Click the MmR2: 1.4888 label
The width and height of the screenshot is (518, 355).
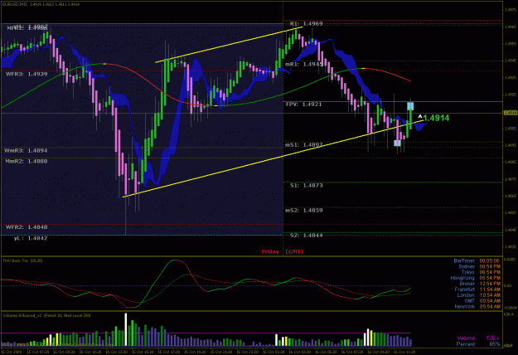[x=27, y=161]
